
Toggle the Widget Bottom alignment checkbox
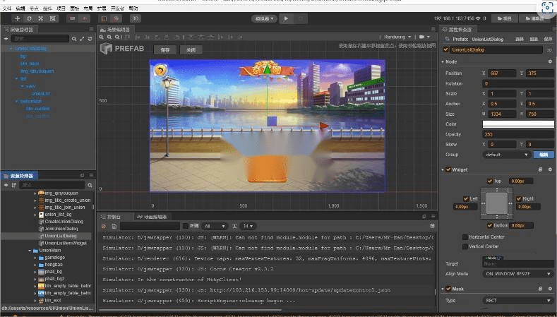(490, 225)
